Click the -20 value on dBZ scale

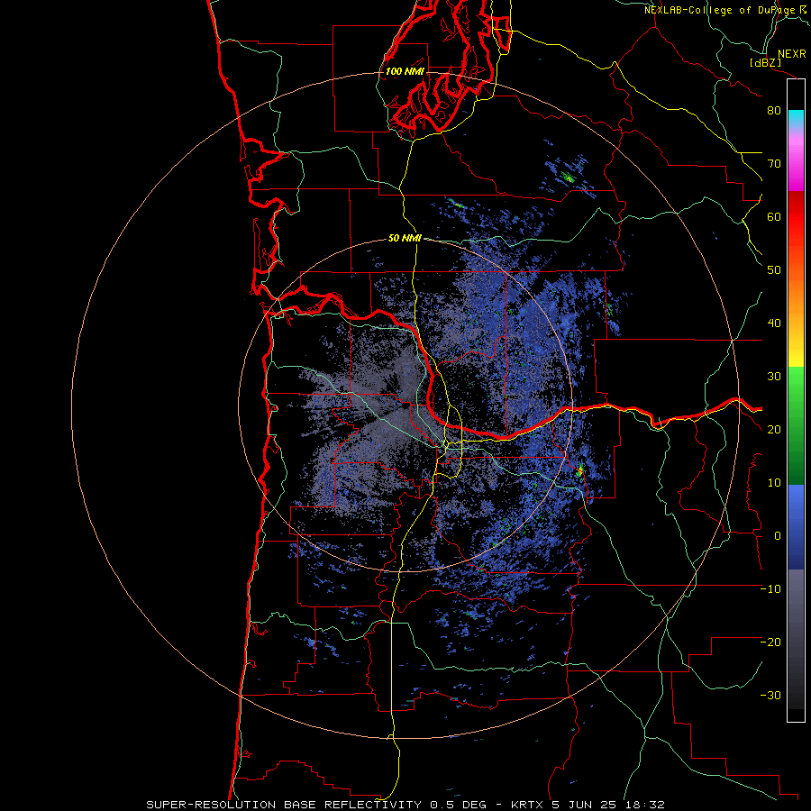pos(770,642)
